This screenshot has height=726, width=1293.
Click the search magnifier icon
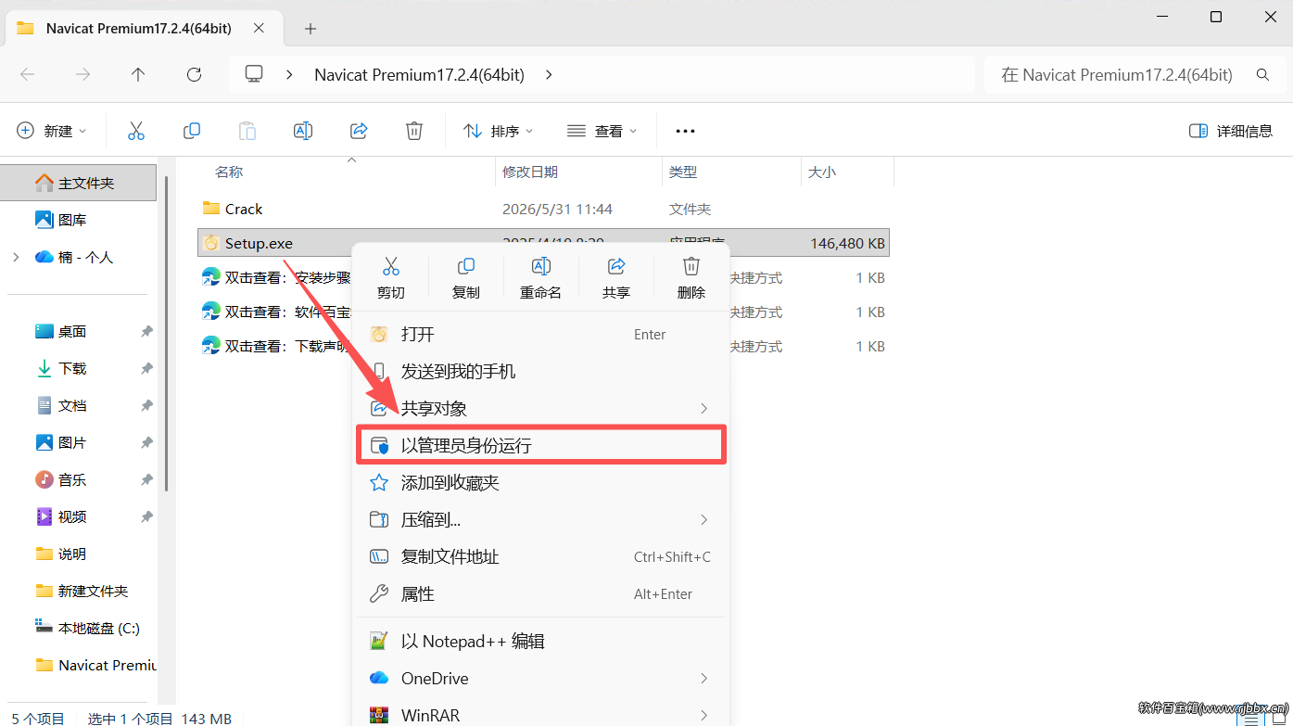point(1262,75)
